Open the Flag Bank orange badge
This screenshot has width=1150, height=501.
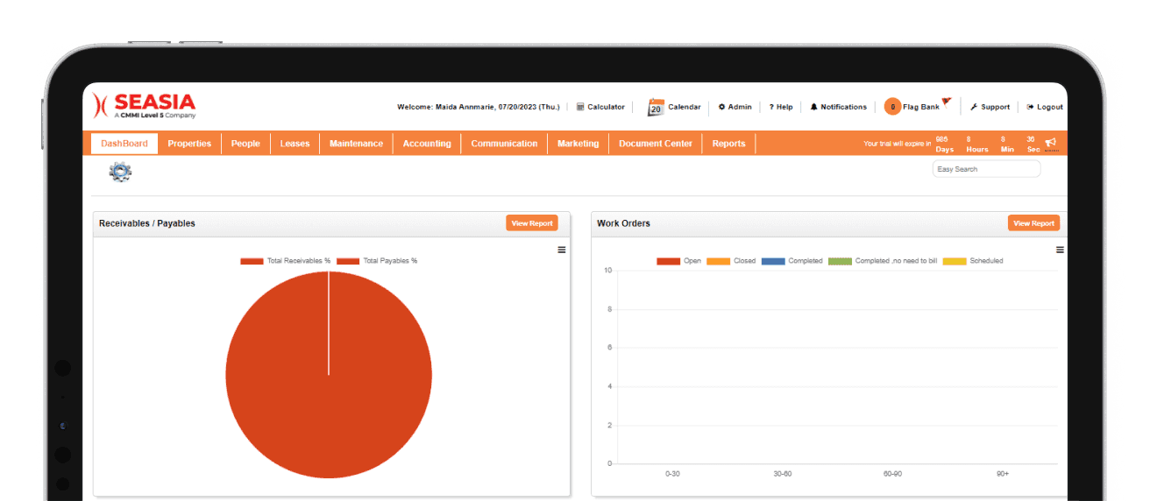(x=892, y=107)
